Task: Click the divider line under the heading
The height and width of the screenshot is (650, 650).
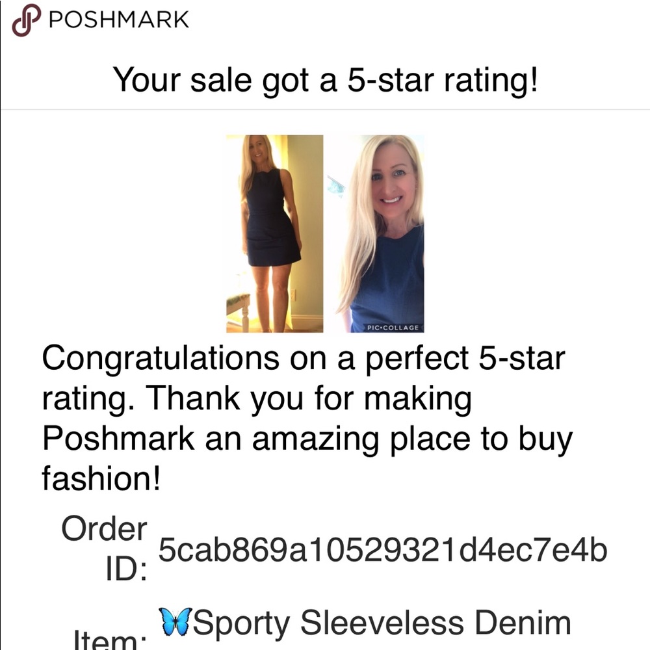Action: coord(325,109)
